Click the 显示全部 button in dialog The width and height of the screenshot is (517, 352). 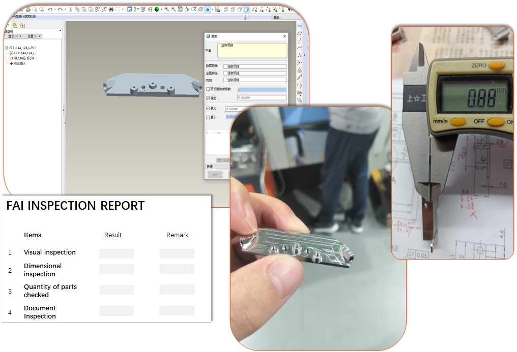(223, 160)
